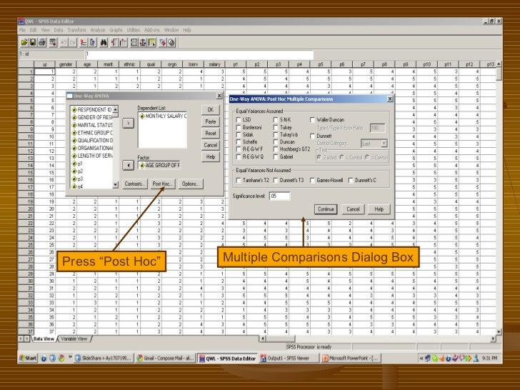520x390 pixels.
Task: Open the Graphs menu
Action: (x=116, y=30)
